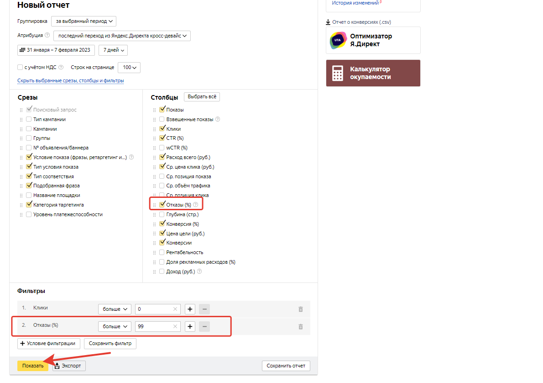The image size is (543, 383).
Task: Click drag handle next to Кампании slice
Action: point(21,129)
